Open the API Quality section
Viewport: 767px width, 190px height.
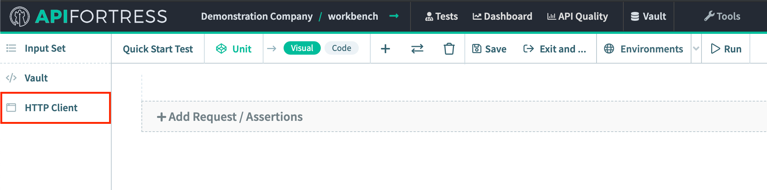pos(577,16)
